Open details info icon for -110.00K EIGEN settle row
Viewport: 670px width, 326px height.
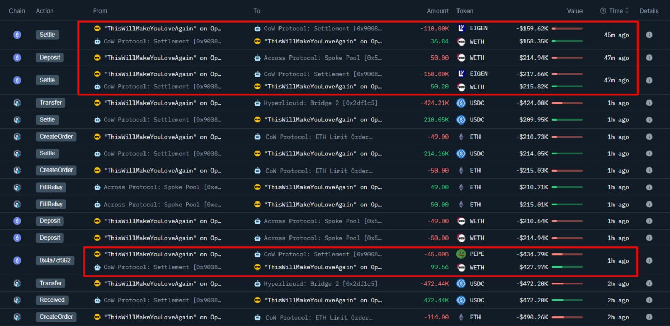pyautogui.click(x=649, y=35)
